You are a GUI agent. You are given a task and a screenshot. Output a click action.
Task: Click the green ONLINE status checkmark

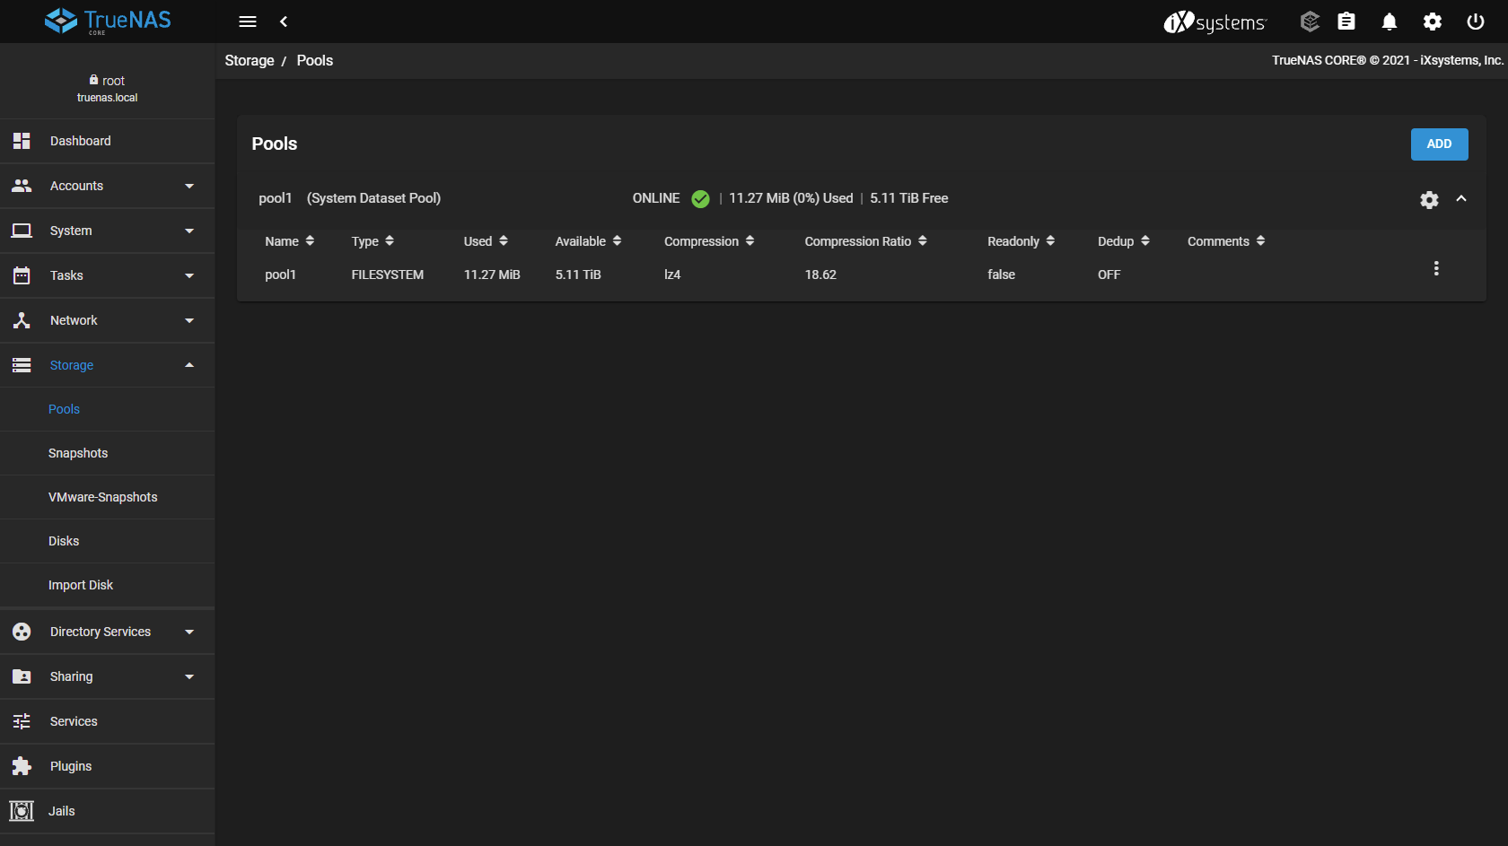701,199
